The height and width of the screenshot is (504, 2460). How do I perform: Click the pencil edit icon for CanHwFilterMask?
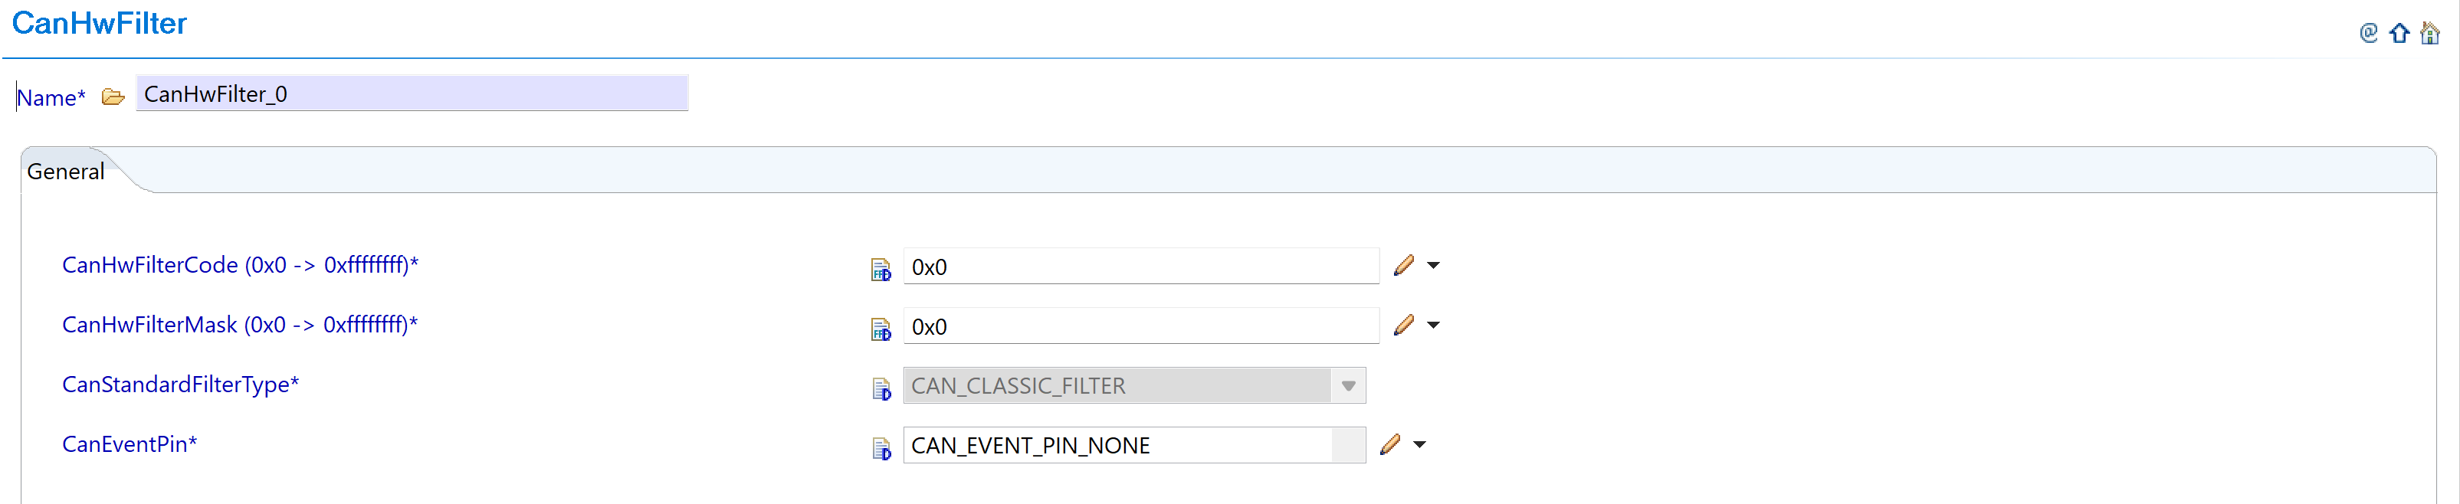1403,325
